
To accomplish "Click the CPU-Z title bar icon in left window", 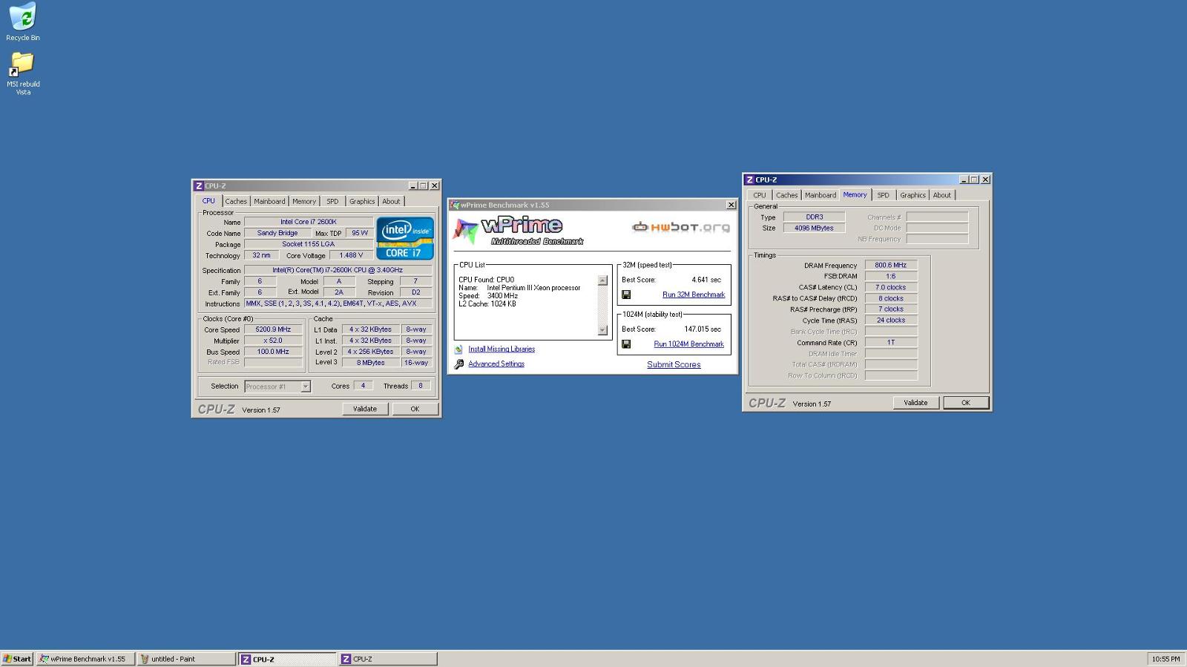I will tap(198, 186).
